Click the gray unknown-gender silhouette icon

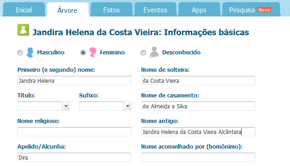click(x=154, y=52)
